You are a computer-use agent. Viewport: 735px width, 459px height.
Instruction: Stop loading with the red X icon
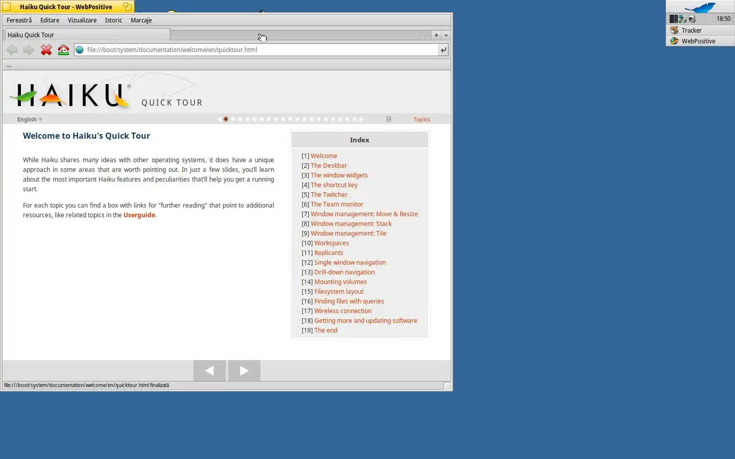click(x=46, y=50)
